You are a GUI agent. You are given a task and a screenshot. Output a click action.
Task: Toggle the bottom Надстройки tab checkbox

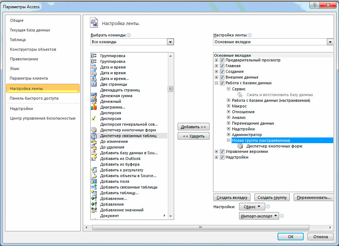click(222, 157)
